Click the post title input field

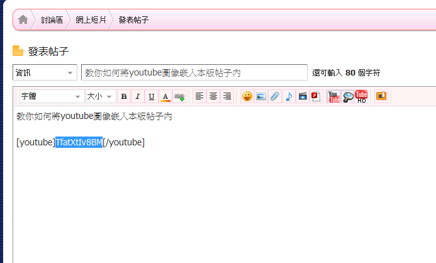[x=194, y=72]
